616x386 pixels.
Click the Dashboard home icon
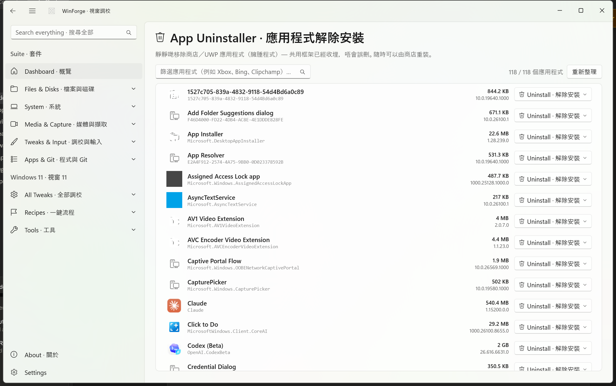[x=14, y=71]
